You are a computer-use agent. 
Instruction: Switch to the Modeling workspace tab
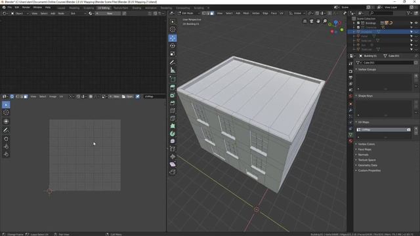coord(74,8)
